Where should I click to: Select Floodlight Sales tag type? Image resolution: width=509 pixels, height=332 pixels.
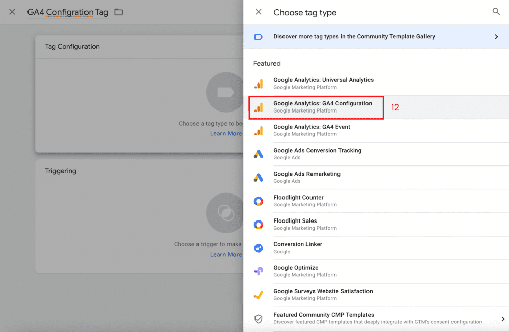coord(376,225)
